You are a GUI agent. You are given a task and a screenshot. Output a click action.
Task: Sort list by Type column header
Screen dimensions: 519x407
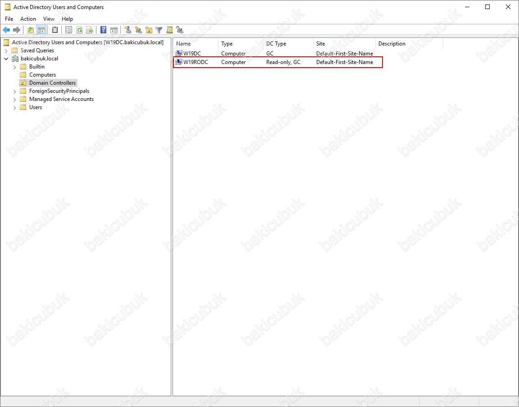click(x=241, y=44)
